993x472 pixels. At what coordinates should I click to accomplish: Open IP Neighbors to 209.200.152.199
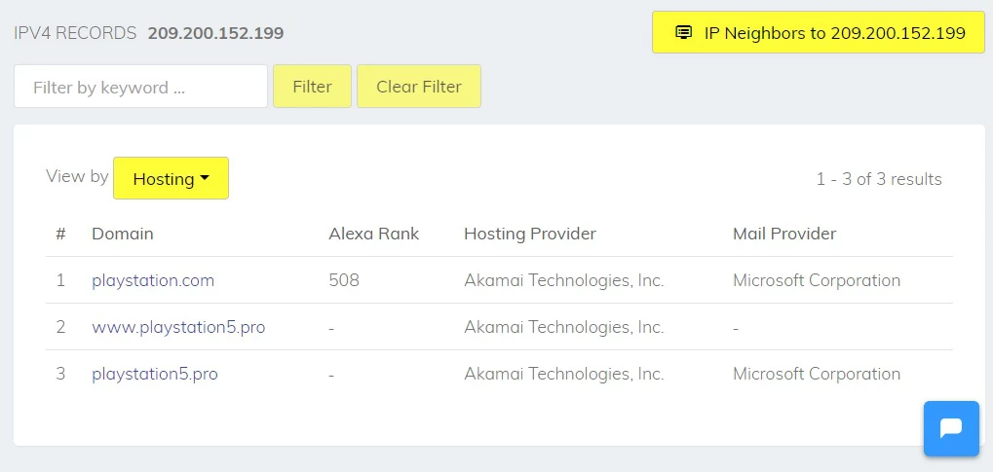tap(819, 32)
